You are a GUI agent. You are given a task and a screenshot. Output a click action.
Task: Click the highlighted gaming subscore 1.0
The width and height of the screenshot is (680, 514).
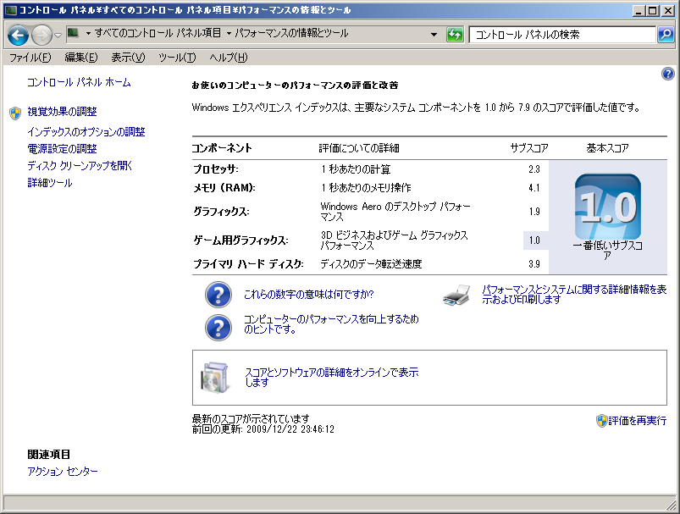point(534,240)
